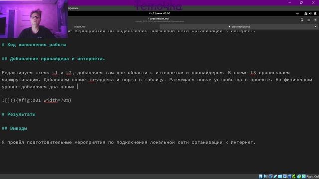Image resolution: width=319 pixels, height=179 pixels.
Task: Click the word 'Редактируем' starting the paragraph
Action: 17,73
